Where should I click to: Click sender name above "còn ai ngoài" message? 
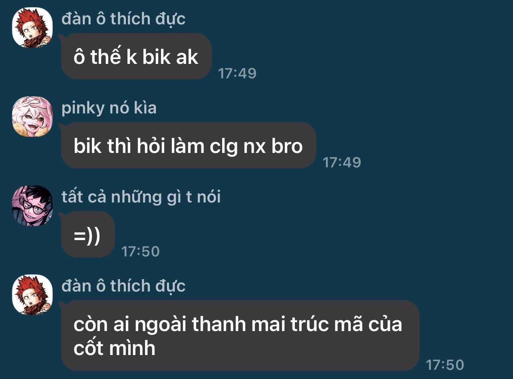point(123,286)
